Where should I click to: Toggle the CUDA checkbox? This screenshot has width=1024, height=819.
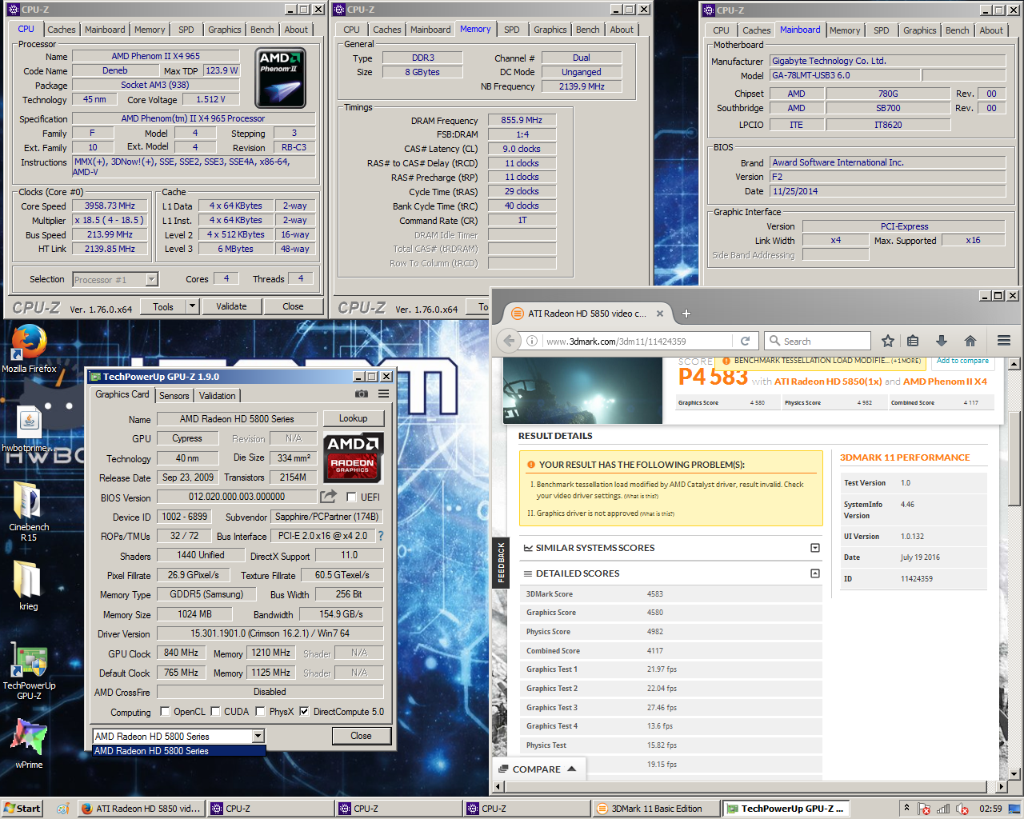(215, 711)
